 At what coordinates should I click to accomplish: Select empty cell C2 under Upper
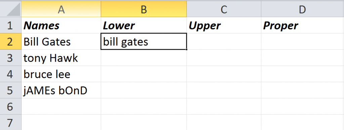click(224, 42)
